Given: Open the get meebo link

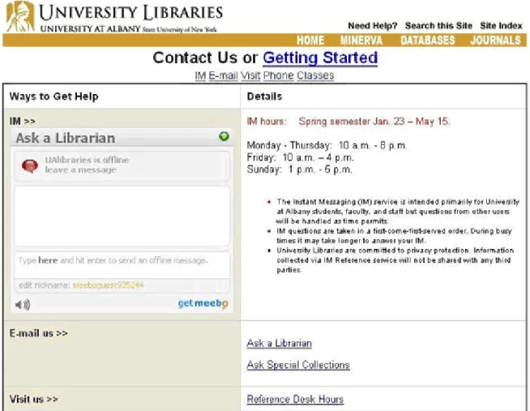Looking at the screenshot, I should 203,303.
